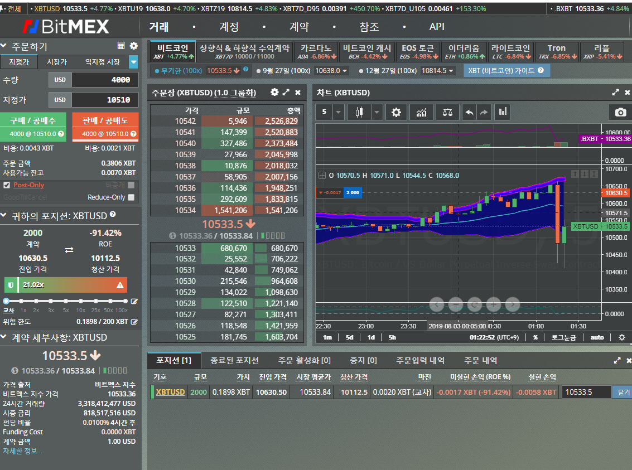Viewport: 632px width, 470px height.
Task: Redo the chart action
Action: click(x=484, y=112)
